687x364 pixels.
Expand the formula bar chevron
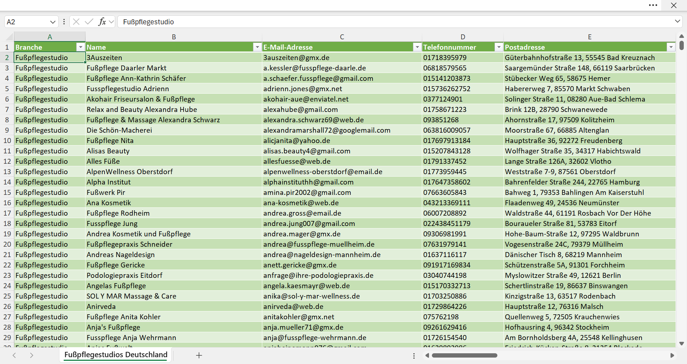tap(677, 21)
